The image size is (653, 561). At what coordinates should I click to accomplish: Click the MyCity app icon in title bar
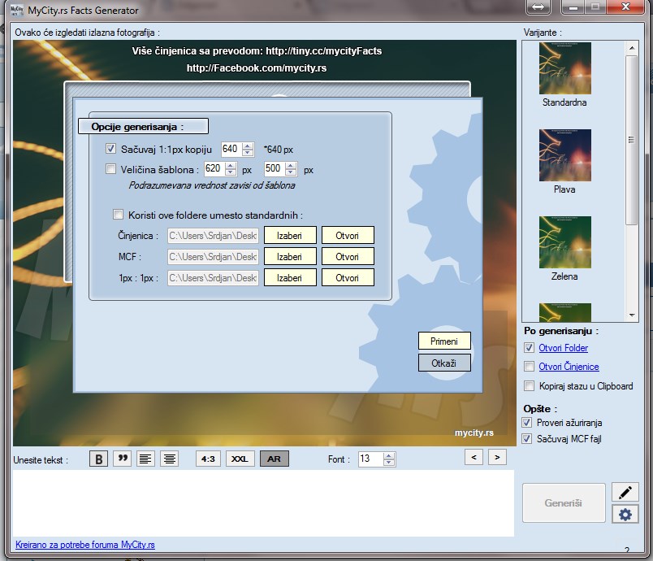click(x=17, y=10)
